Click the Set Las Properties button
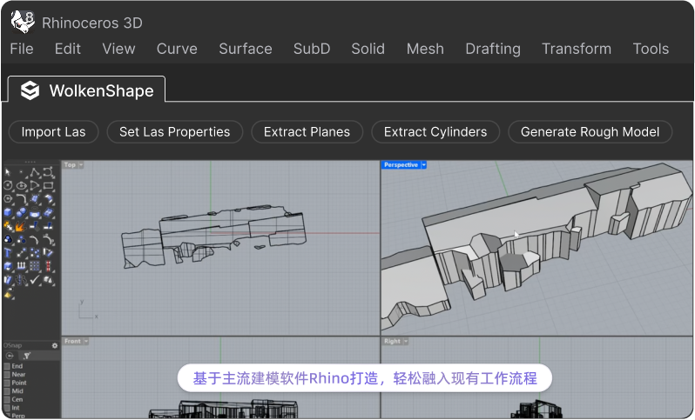The width and height of the screenshot is (695, 420). point(175,132)
